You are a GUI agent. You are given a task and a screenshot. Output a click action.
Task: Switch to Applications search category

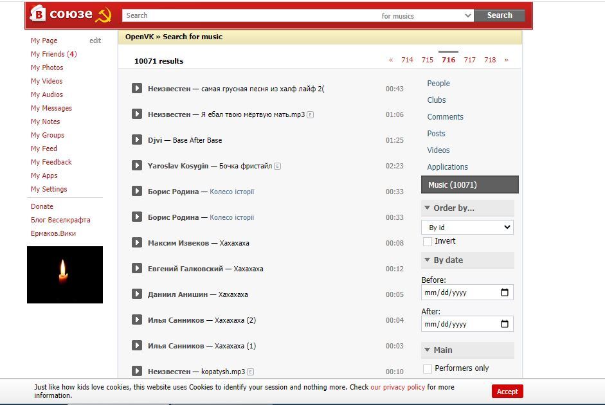pyautogui.click(x=447, y=166)
